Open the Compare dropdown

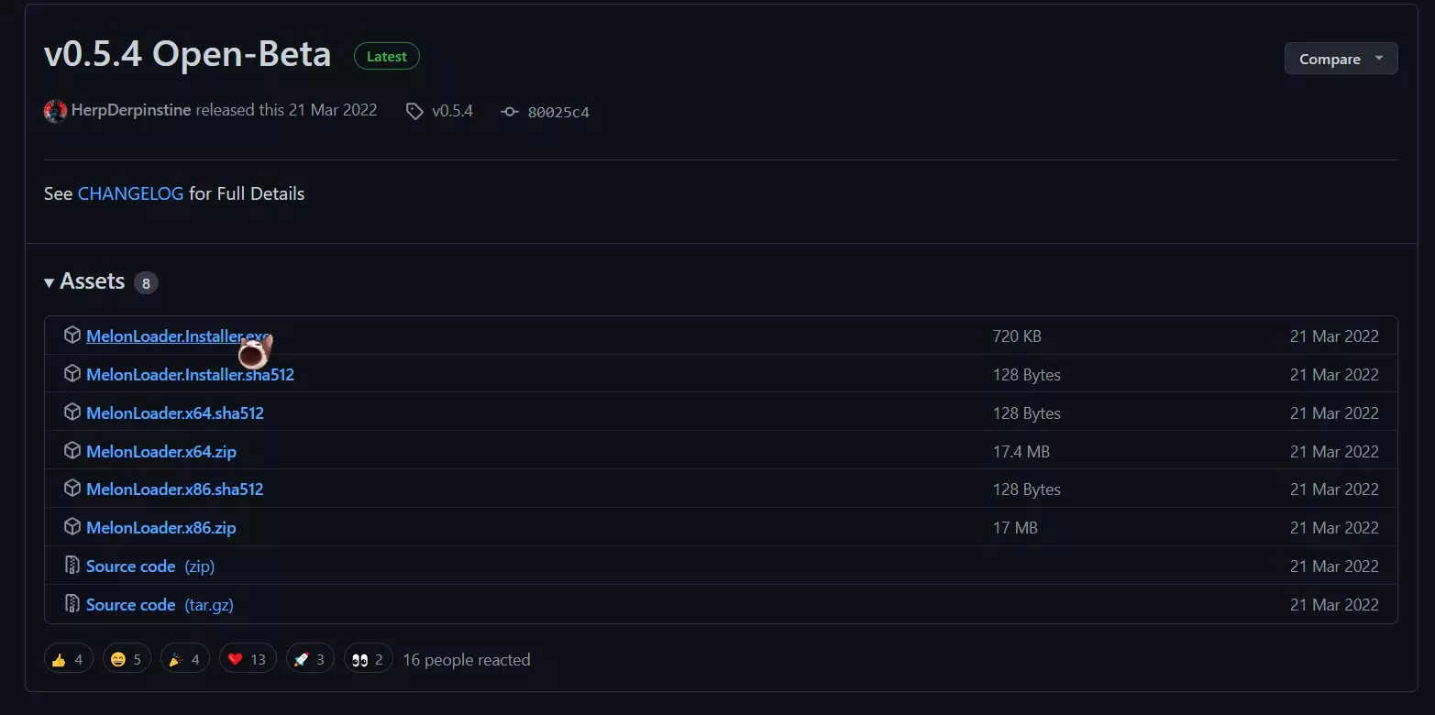point(1341,59)
